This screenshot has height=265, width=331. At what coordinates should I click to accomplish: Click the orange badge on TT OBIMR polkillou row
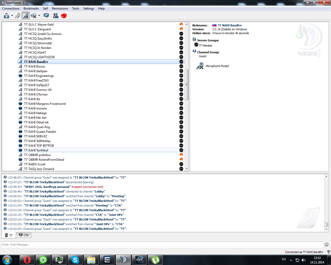pos(181,155)
